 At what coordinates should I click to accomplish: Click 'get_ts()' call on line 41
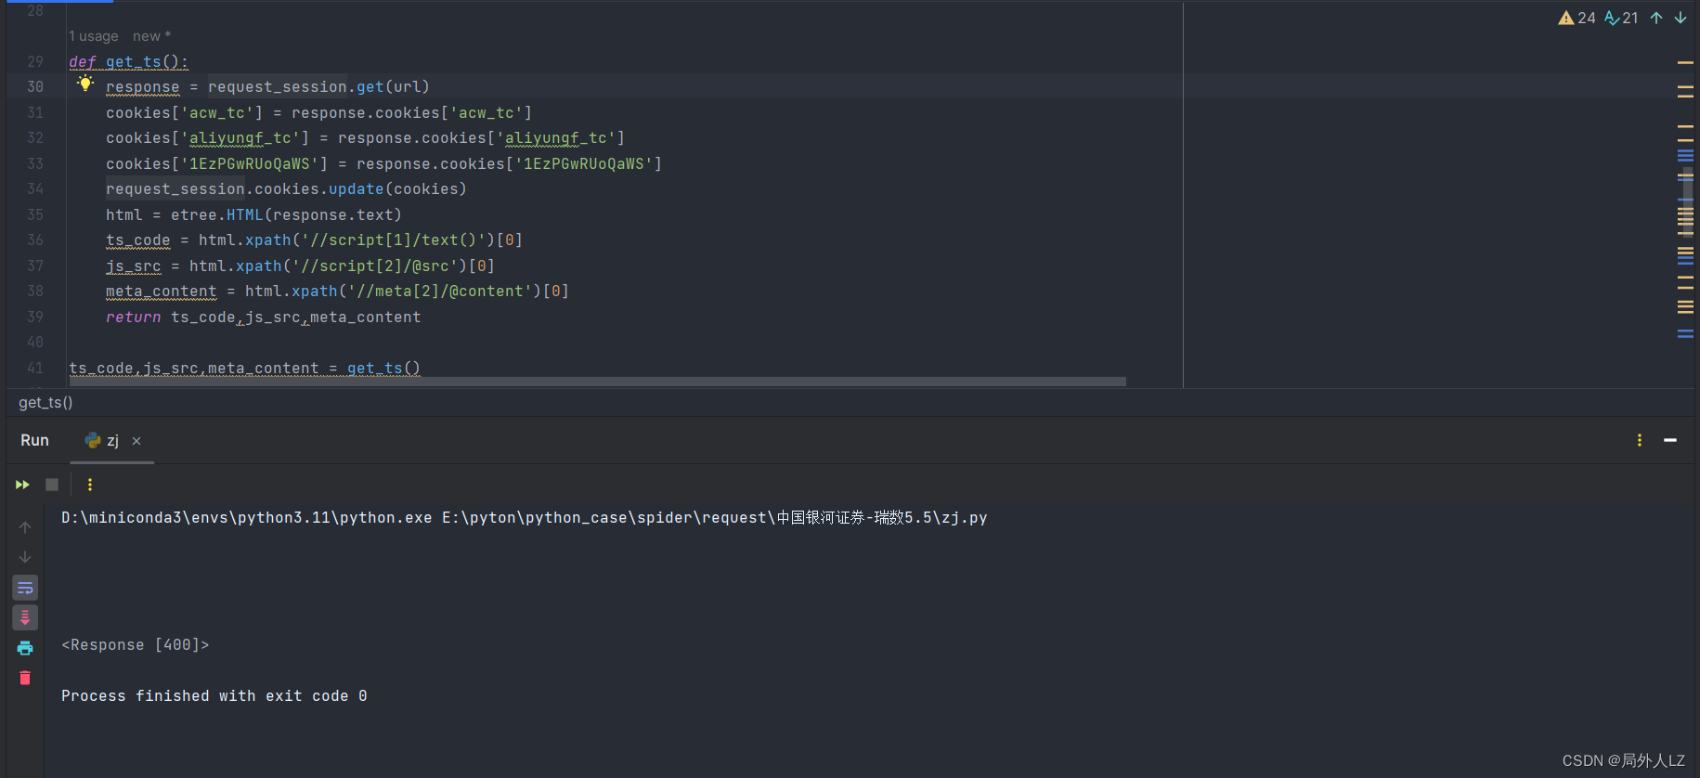(x=383, y=368)
